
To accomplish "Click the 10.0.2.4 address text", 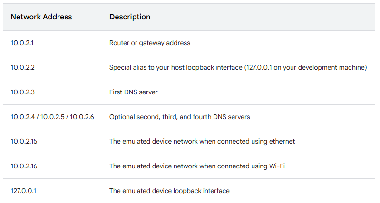I will tap(23, 117).
